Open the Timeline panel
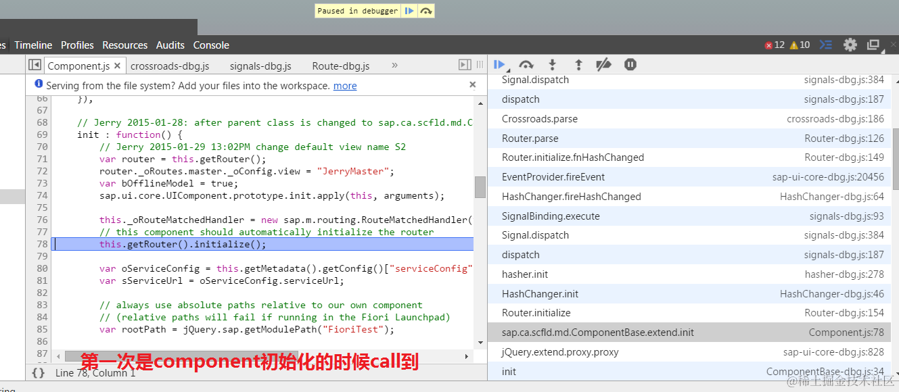This screenshot has height=392, width=899. coord(33,45)
